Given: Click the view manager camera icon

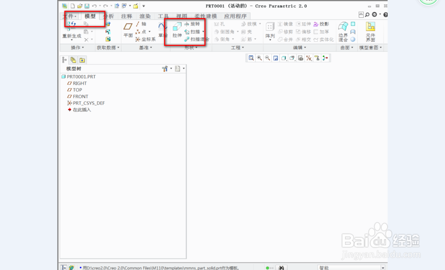Looking at the screenshot, I should (x=300, y=58).
